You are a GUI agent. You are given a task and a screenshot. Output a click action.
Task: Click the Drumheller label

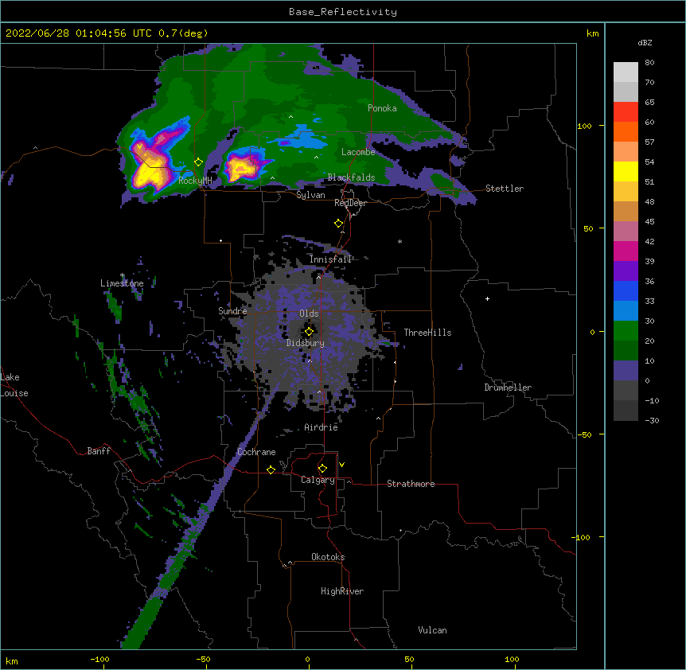(x=508, y=388)
